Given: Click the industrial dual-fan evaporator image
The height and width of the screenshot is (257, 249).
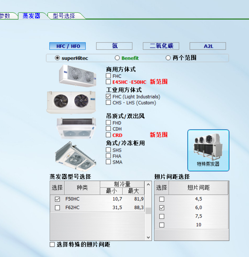Looking at the screenshot, I should point(71,101).
